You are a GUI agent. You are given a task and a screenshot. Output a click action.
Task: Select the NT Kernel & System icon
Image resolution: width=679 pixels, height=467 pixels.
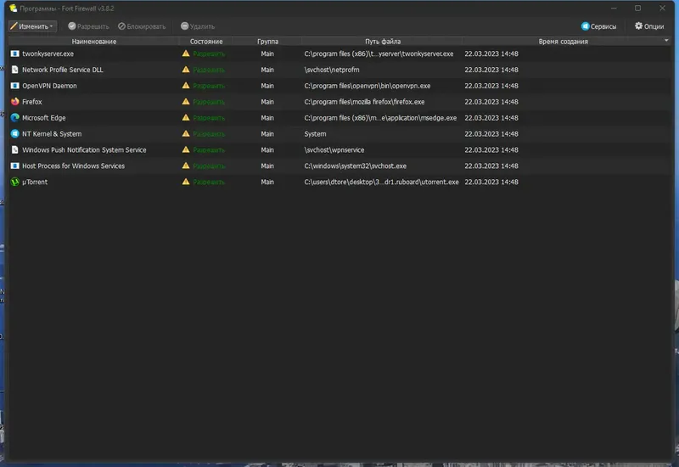[15, 134]
